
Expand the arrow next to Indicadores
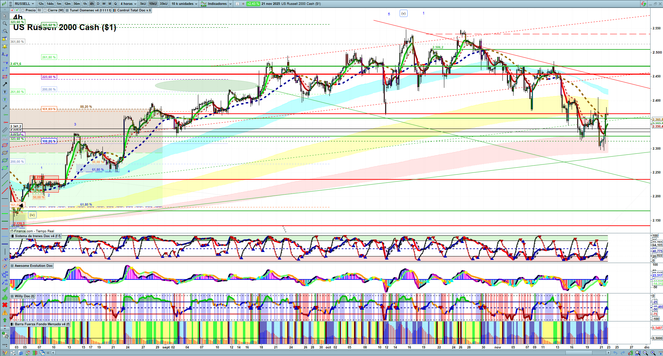[231, 4]
